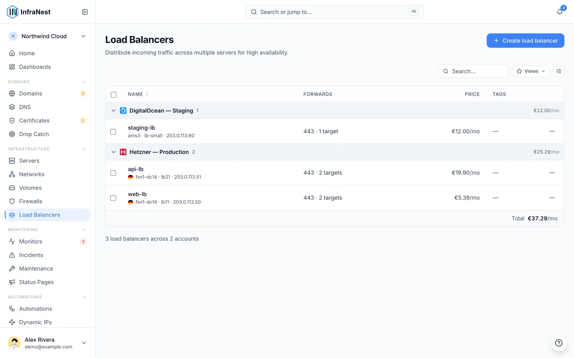Click the Incidents warning triangle icon
Screen dimensions: 574x358
(x=12, y=255)
